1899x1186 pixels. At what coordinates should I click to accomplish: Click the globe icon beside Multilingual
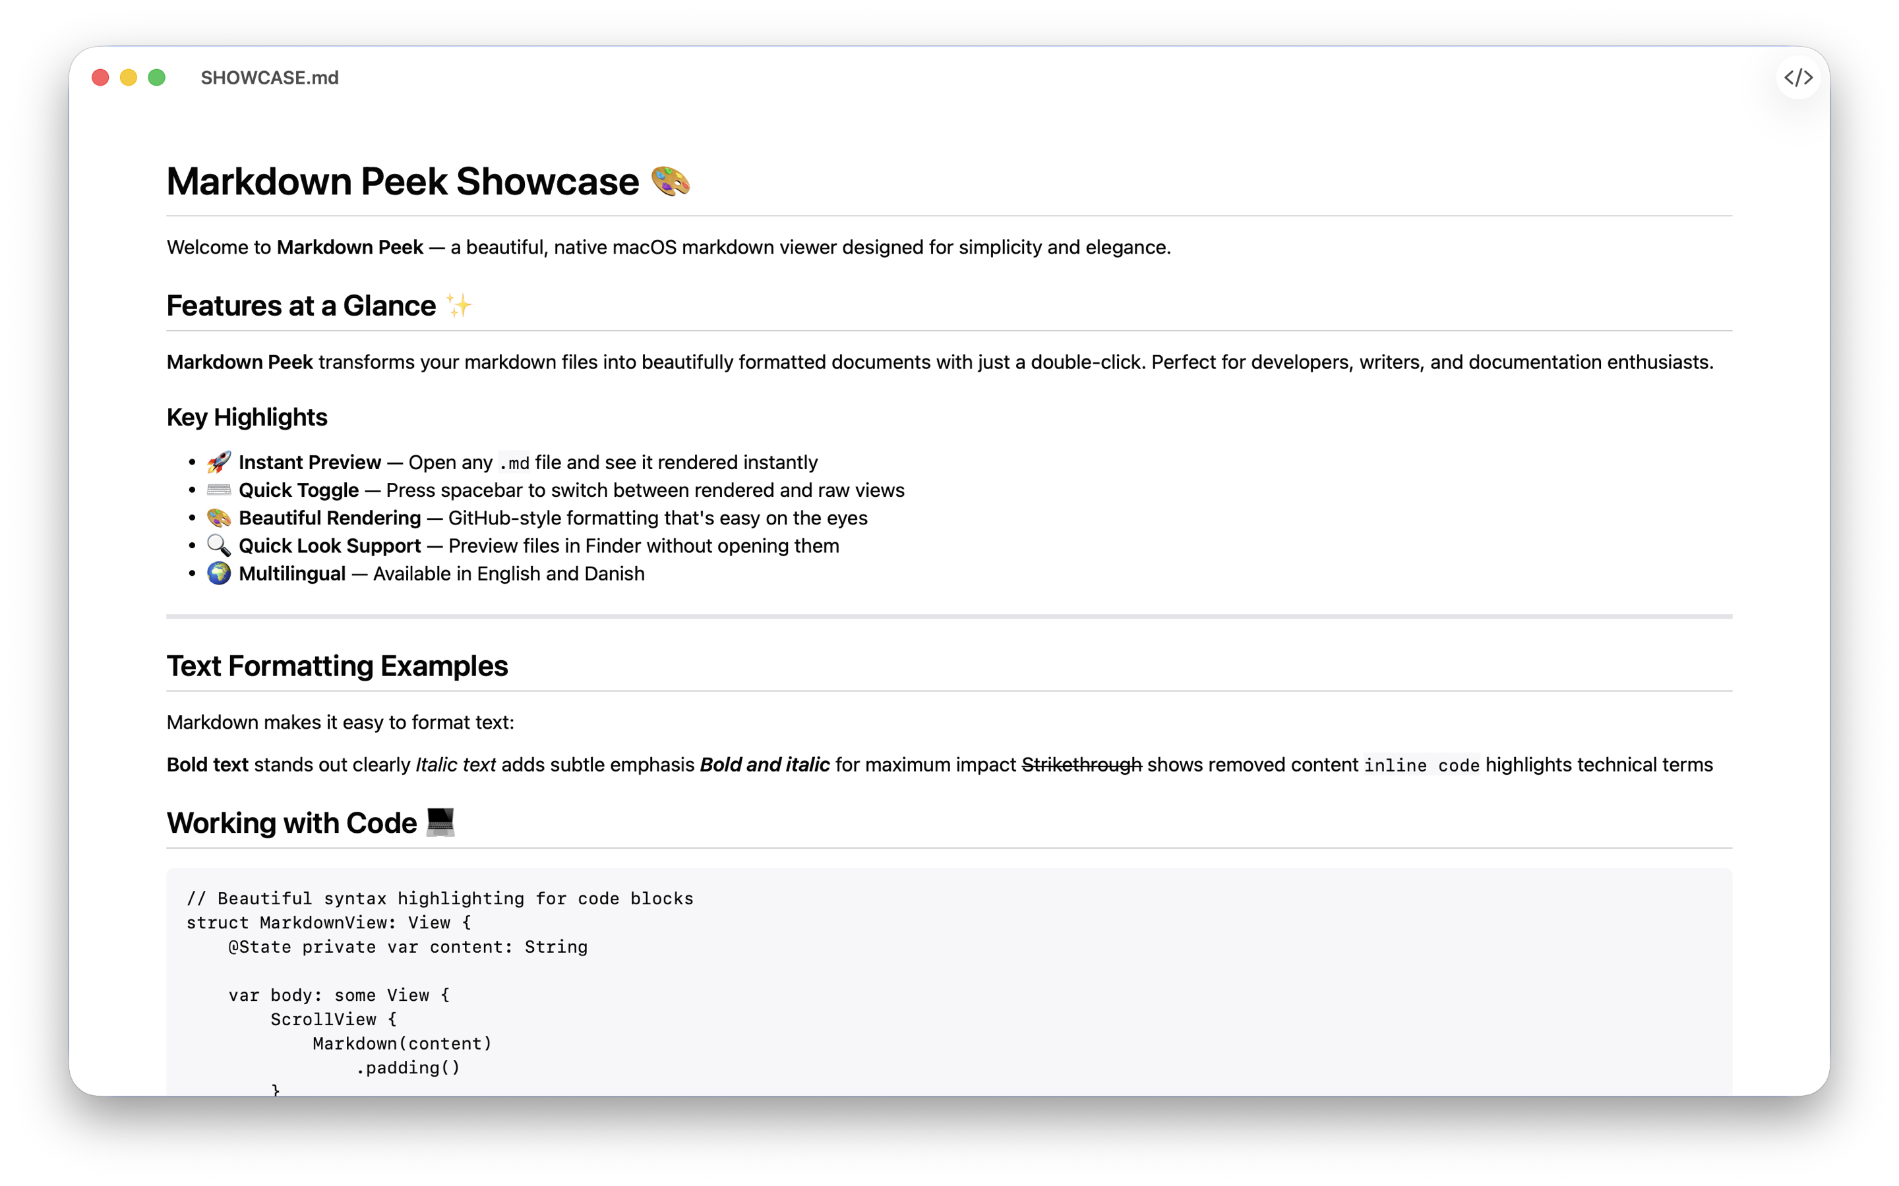pos(218,573)
